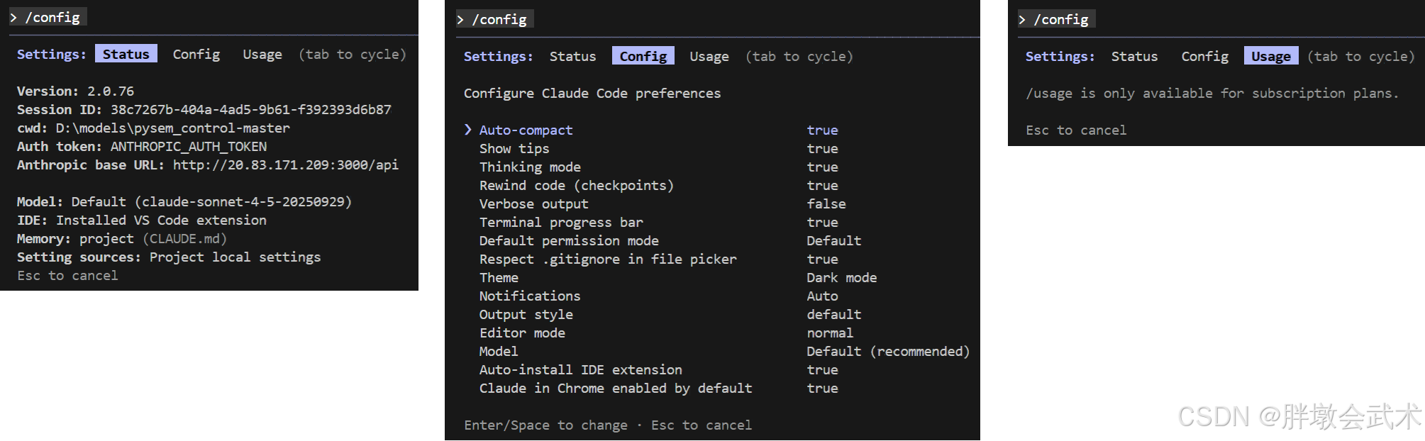1425x441 pixels.
Task: Select the highlighted Status tab
Action: coord(126,55)
